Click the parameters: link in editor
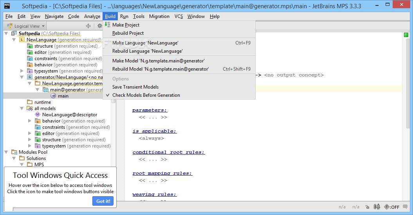The width and height of the screenshot is (413, 215). (x=150, y=110)
